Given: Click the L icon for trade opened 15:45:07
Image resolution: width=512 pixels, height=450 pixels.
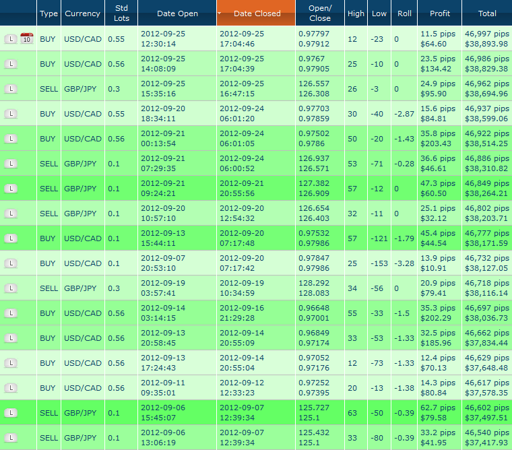Looking at the screenshot, I should click(x=11, y=413).
